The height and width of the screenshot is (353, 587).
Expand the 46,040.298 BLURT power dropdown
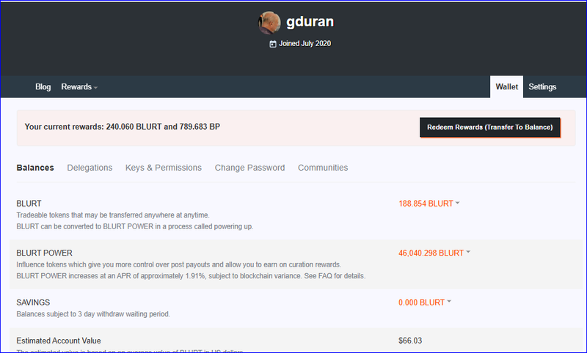[x=431, y=253]
